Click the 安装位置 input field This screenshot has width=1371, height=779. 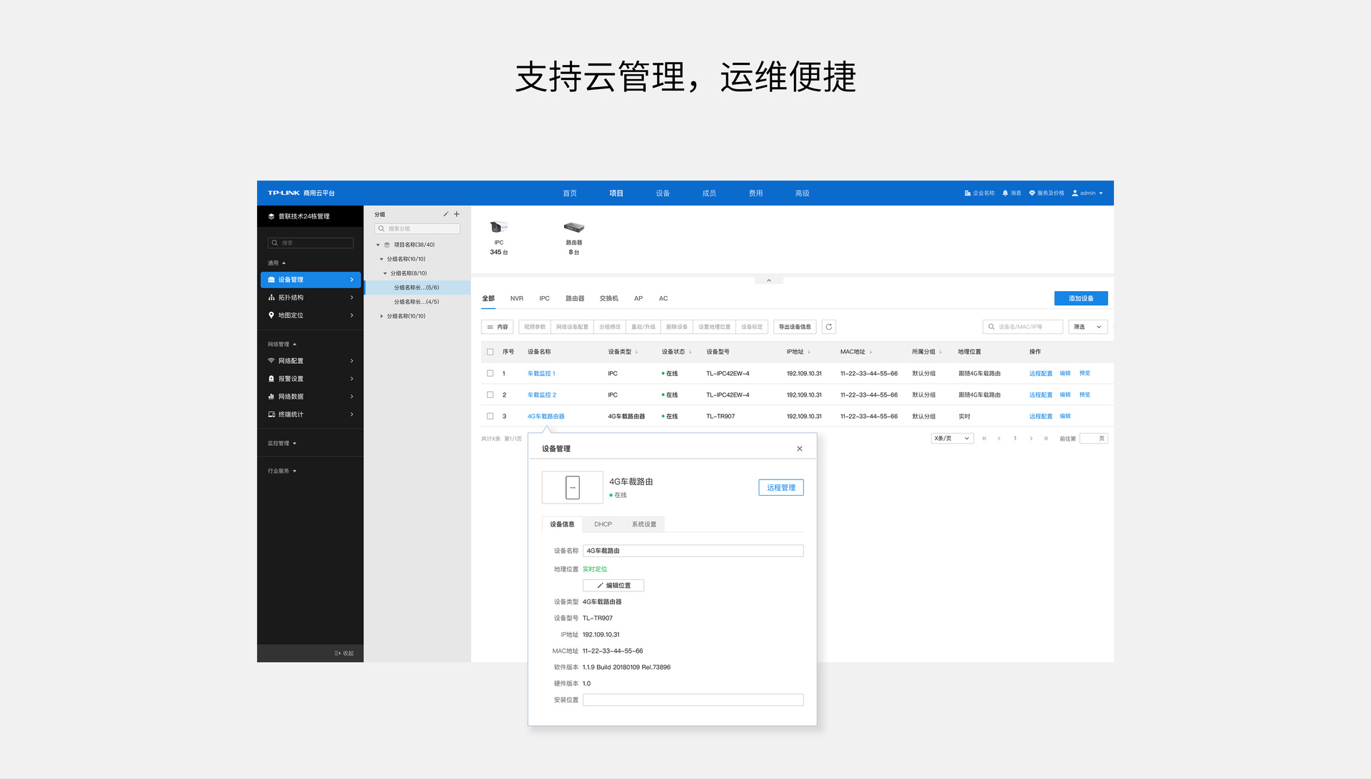click(x=693, y=700)
